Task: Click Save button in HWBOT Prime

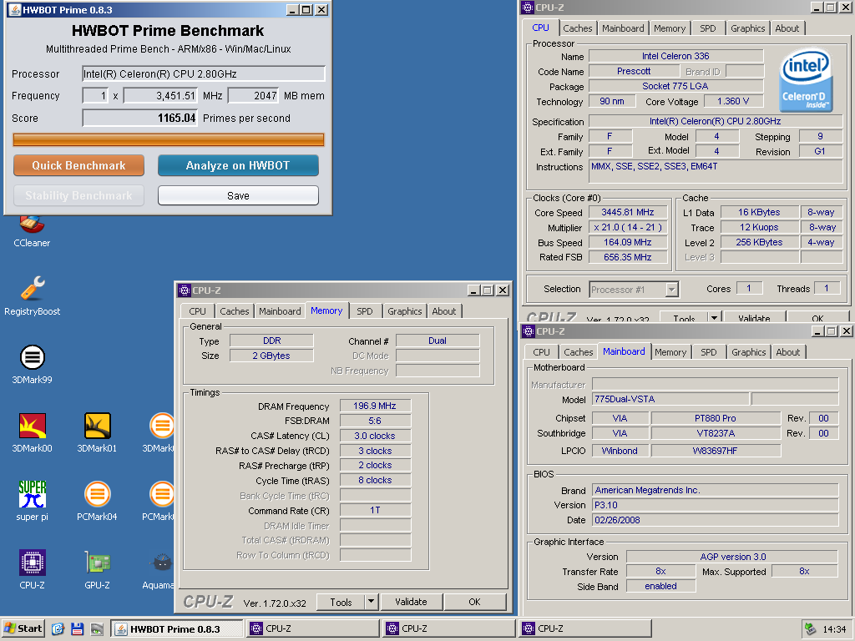Action: [x=238, y=195]
